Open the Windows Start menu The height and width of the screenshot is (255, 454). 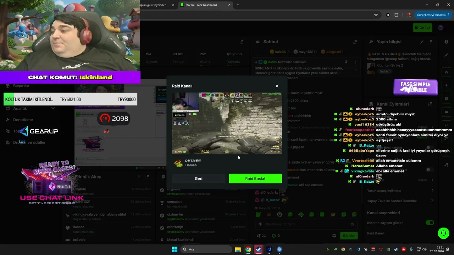point(175,249)
